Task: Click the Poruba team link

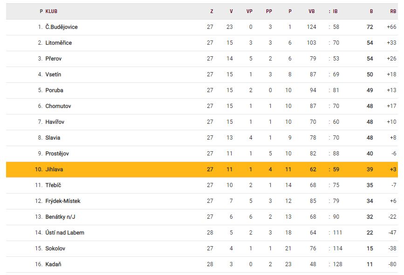Action: point(54,90)
